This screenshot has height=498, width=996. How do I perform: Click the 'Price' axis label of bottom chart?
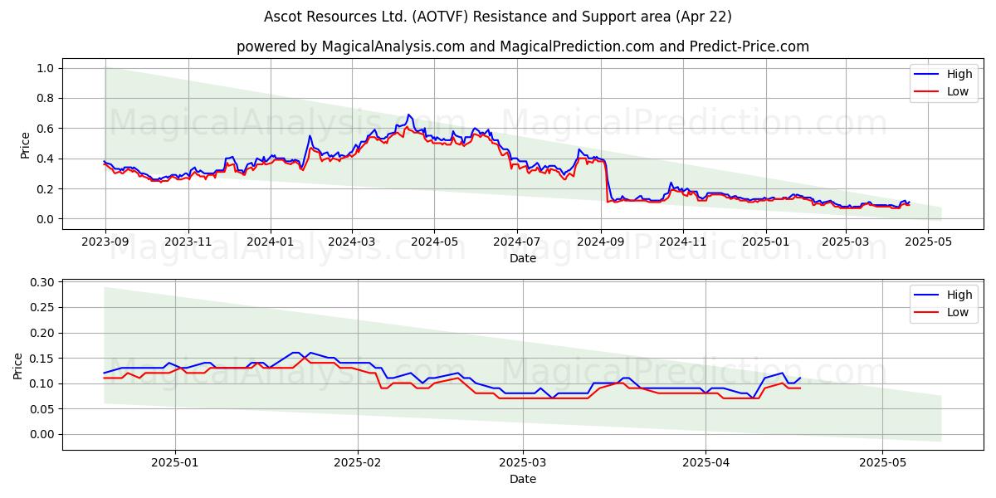18,366
